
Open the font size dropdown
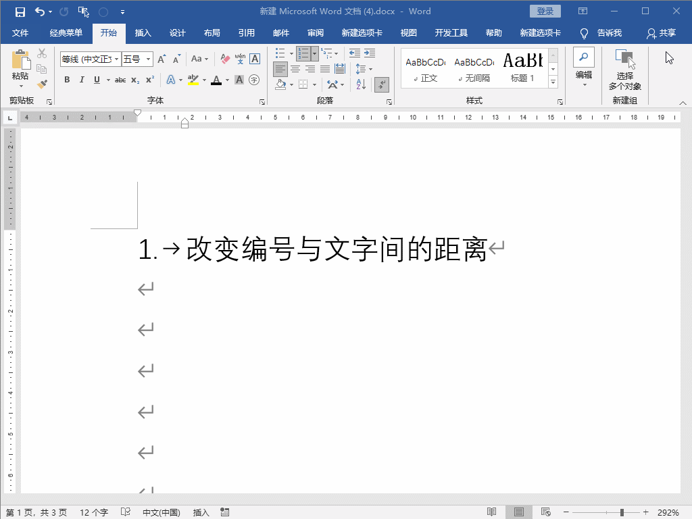coord(149,59)
